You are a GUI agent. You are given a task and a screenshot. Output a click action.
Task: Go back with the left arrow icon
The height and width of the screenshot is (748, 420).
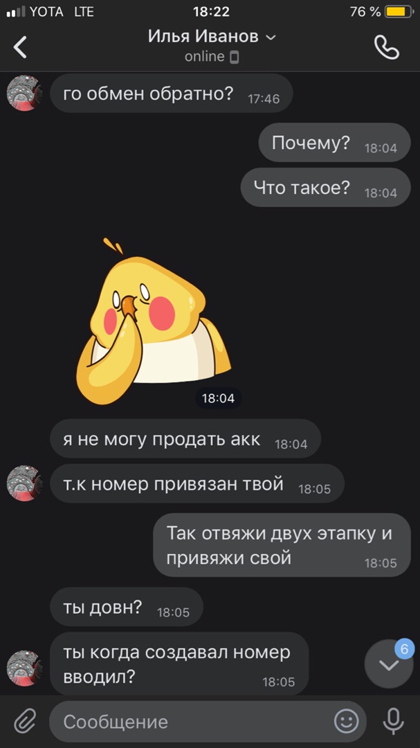point(20,47)
